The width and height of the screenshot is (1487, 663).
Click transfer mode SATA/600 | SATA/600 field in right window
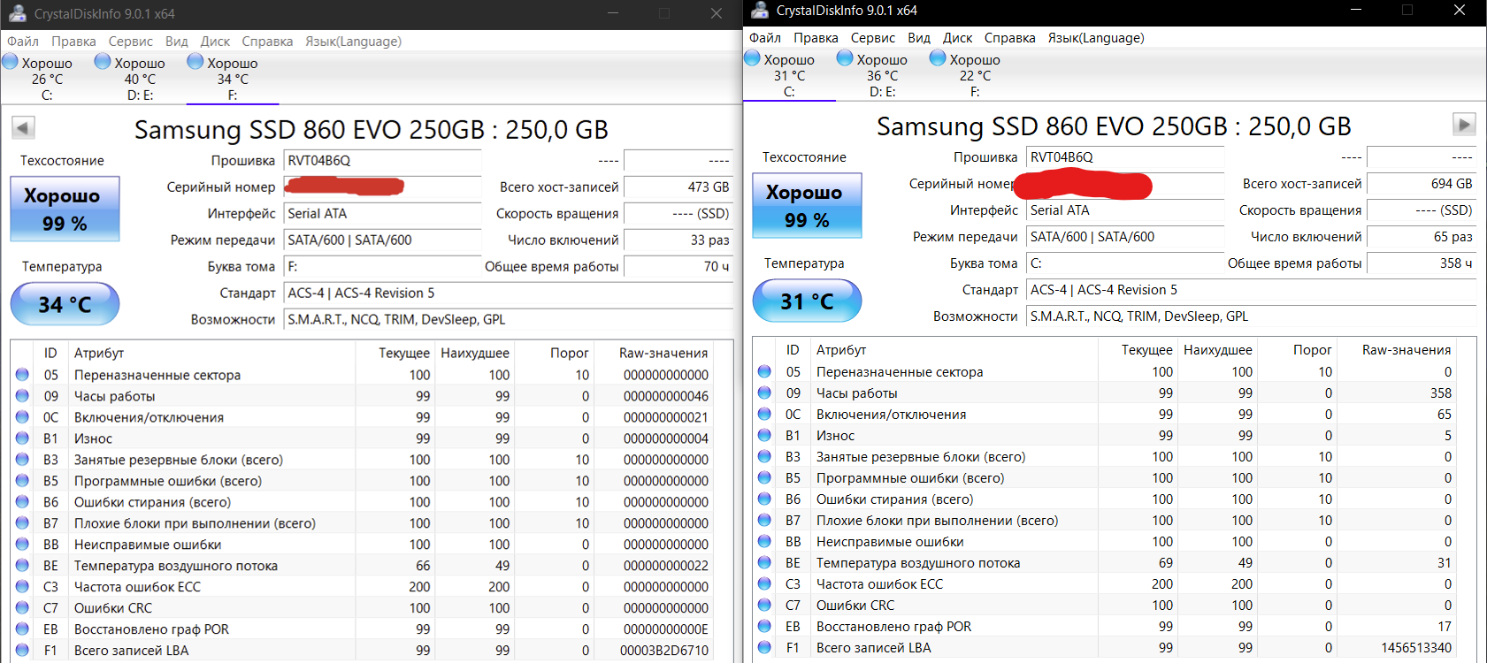1125,237
